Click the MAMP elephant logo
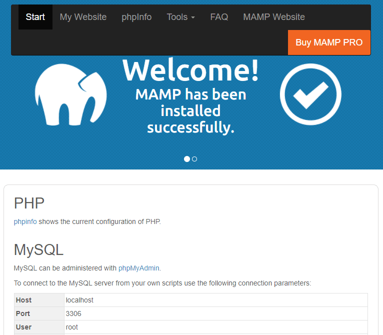383x335 pixels. [x=71, y=95]
